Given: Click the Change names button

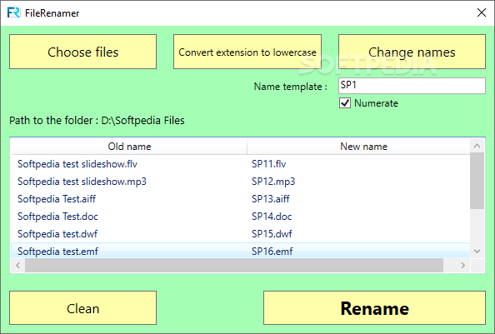Looking at the screenshot, I should [x=412, y=52].
